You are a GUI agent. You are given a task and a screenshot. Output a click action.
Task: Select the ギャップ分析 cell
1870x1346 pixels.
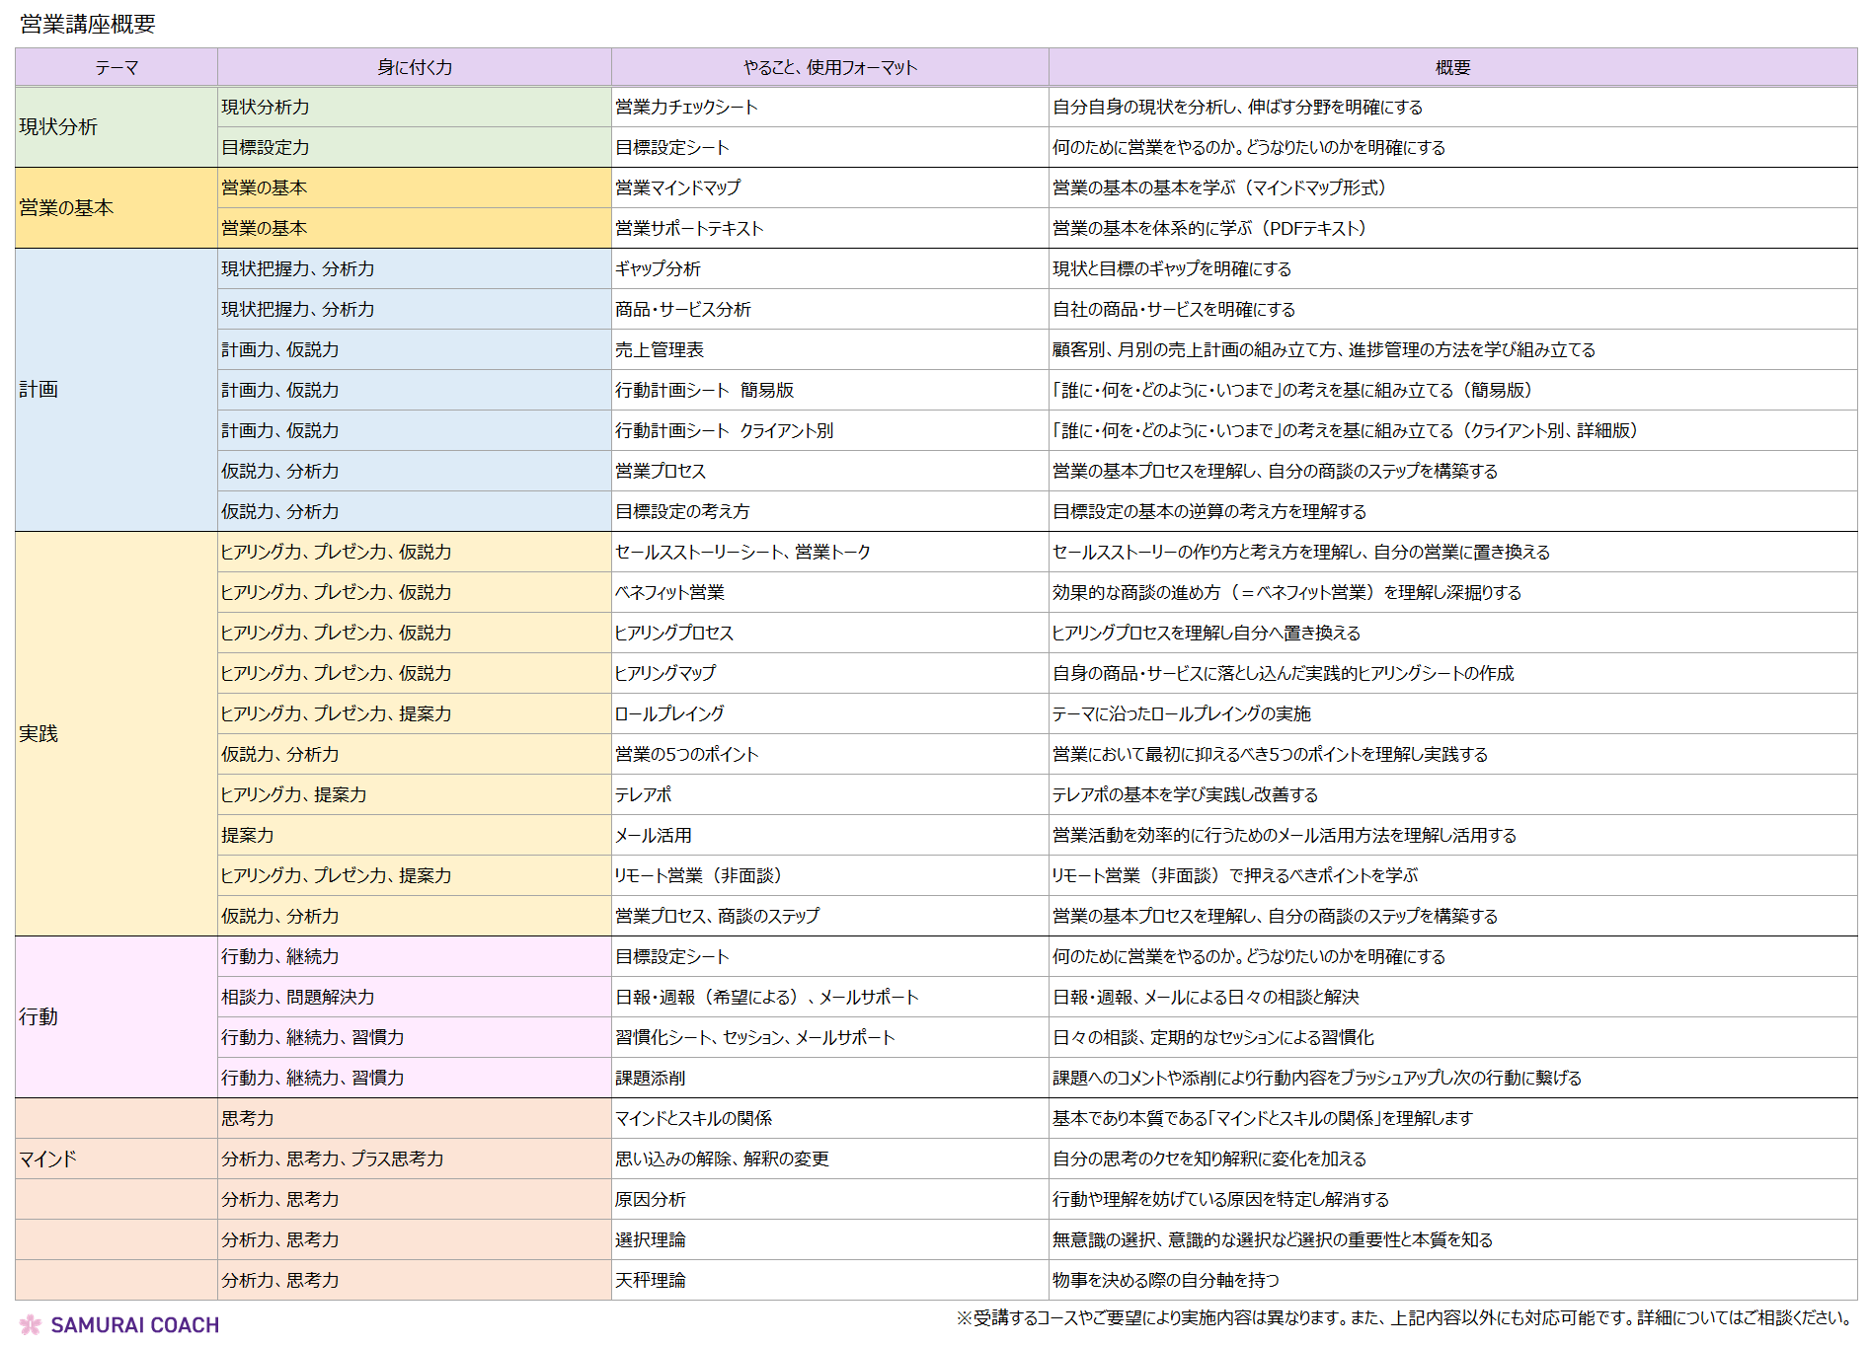pos(658,268)
